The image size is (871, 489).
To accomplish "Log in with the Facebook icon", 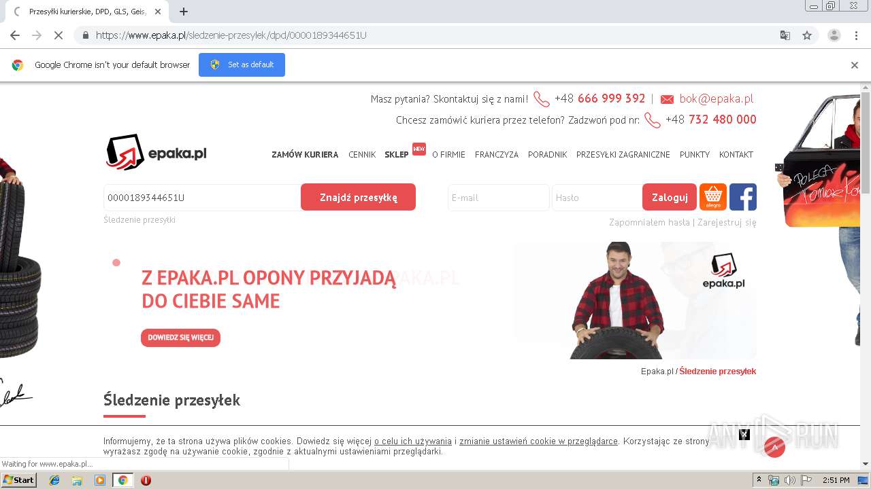I will [743, 197].
